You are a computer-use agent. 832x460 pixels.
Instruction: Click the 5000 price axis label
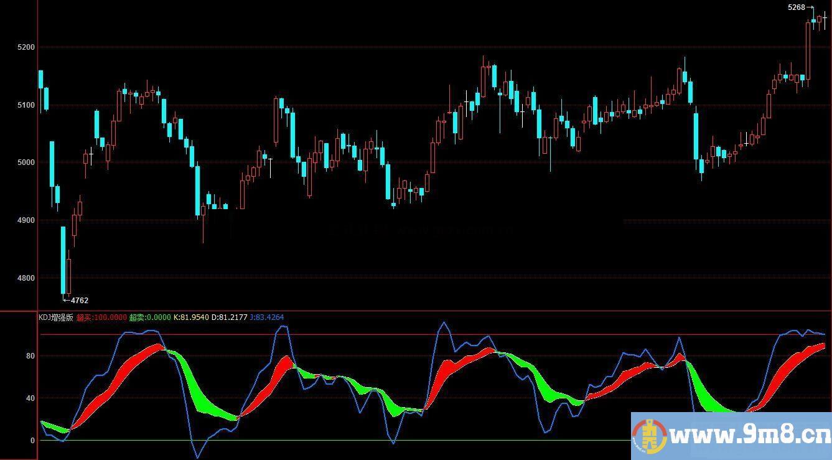pos(26,162)
